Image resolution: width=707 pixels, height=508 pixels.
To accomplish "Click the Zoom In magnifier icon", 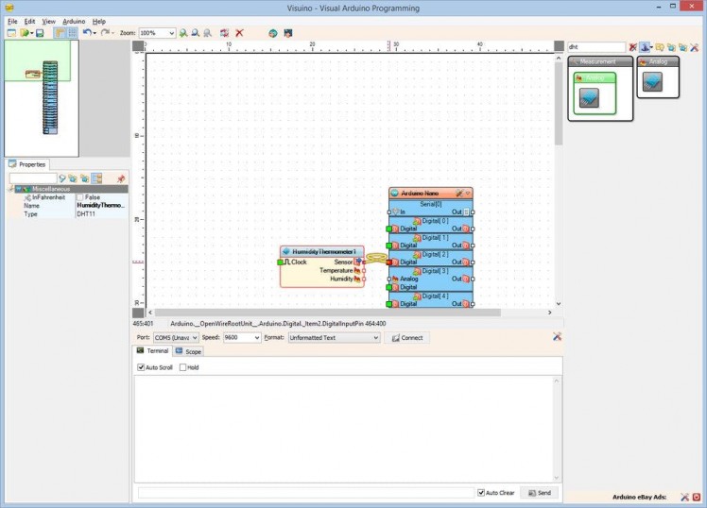I will coord(183,33).
